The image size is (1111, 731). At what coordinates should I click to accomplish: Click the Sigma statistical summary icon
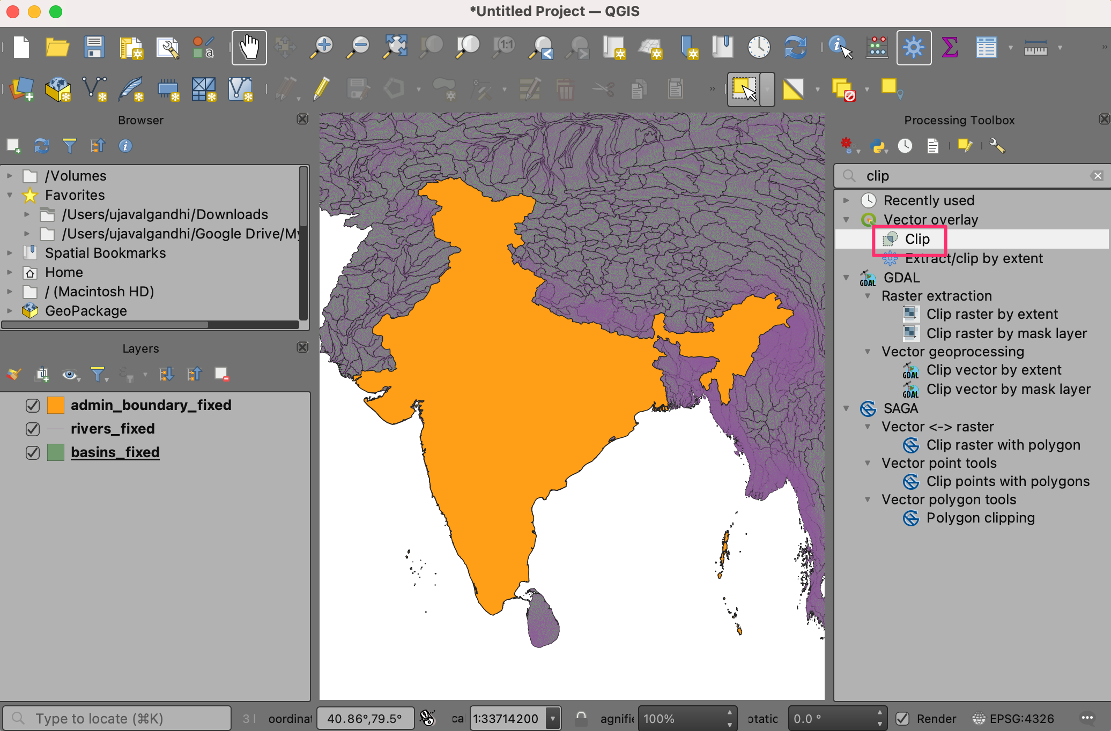[950, 48]
